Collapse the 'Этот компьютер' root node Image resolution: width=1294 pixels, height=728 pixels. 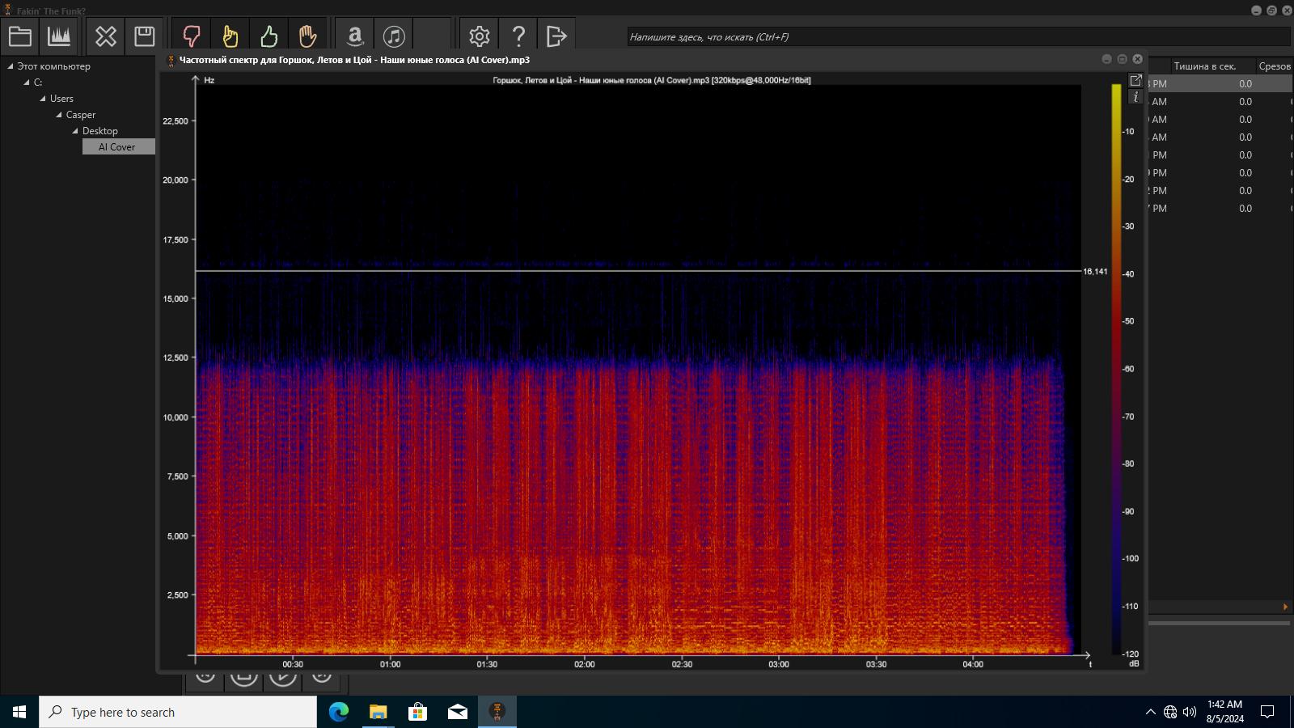pos(11,66)
